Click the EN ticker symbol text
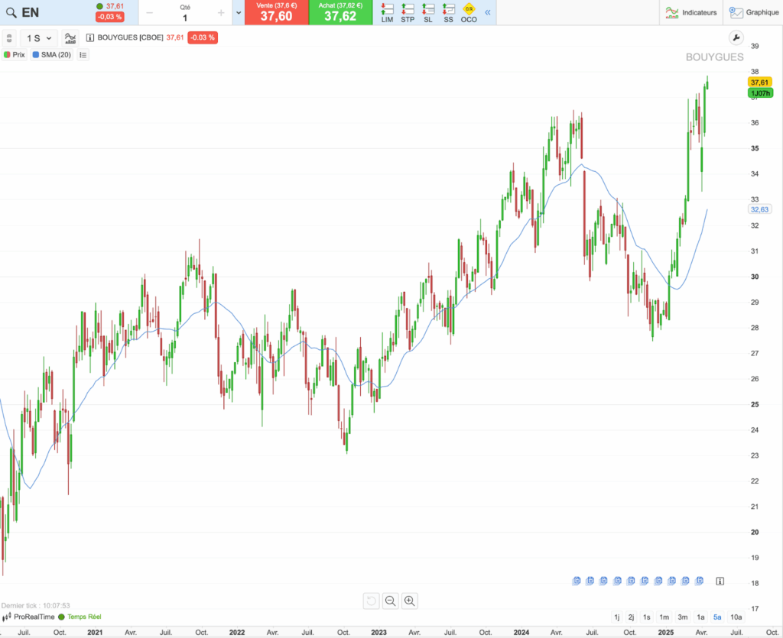The height and width of the screenshot is (638, 783). [30, 12]
